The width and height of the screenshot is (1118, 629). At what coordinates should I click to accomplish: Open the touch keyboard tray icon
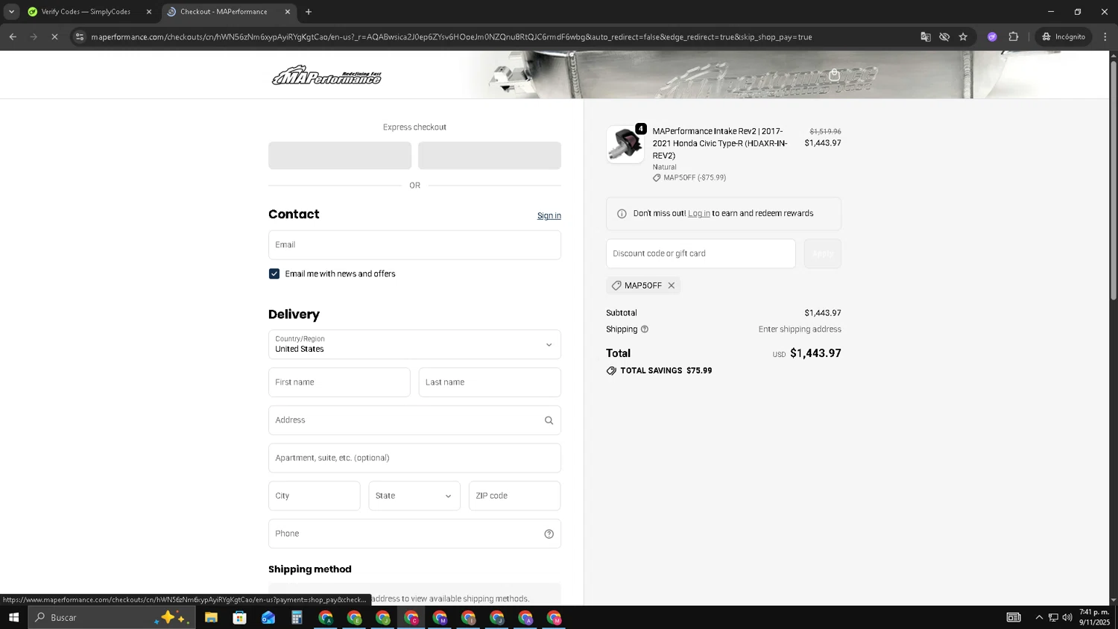[1014, 617]
